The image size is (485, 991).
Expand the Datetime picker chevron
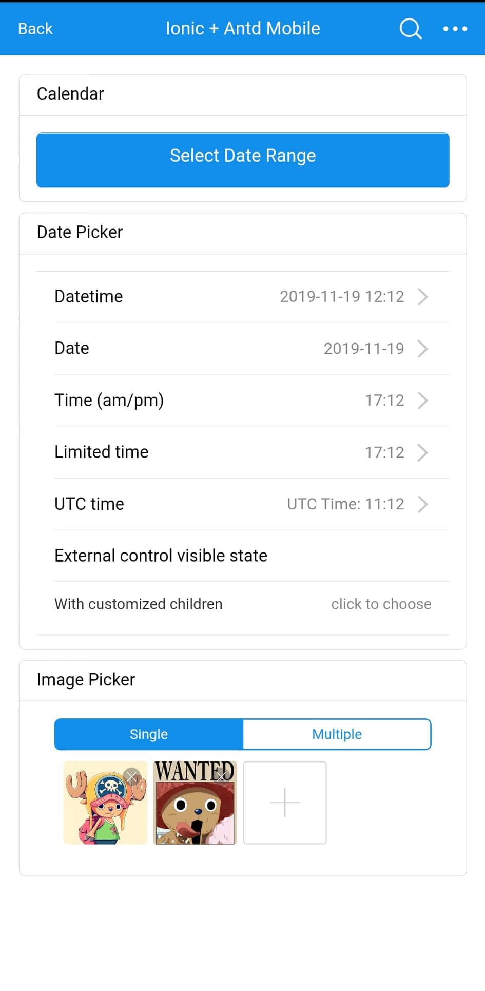click(x=422, y=297)
